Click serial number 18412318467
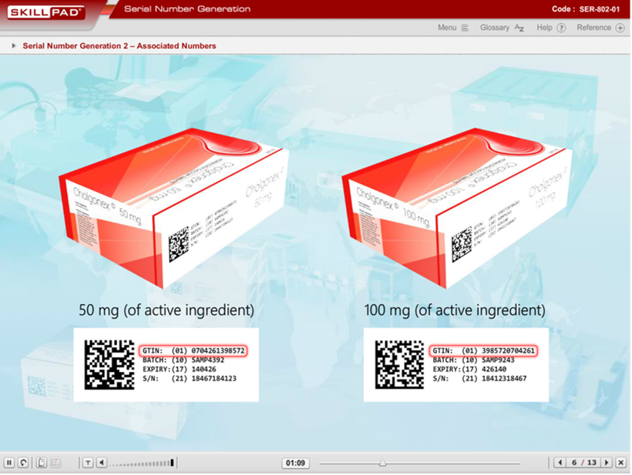This screenshot has height=475, width=632. point(504,379)
